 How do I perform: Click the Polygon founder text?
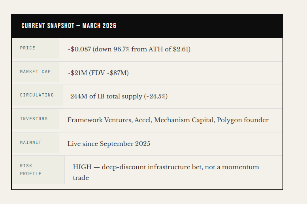coord(243,120)
